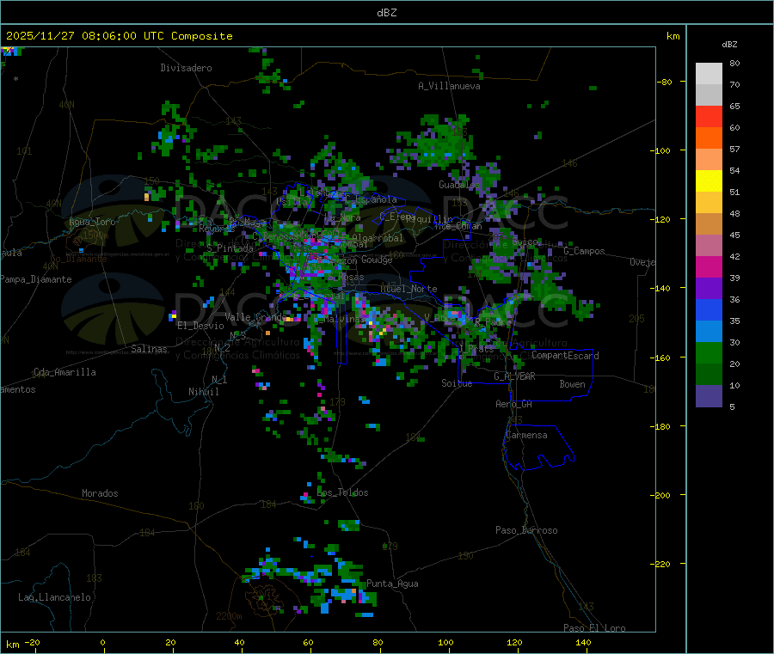Click the dBZ title at top center
Viewport: 774px width, 654px height.
coord(386,13)
